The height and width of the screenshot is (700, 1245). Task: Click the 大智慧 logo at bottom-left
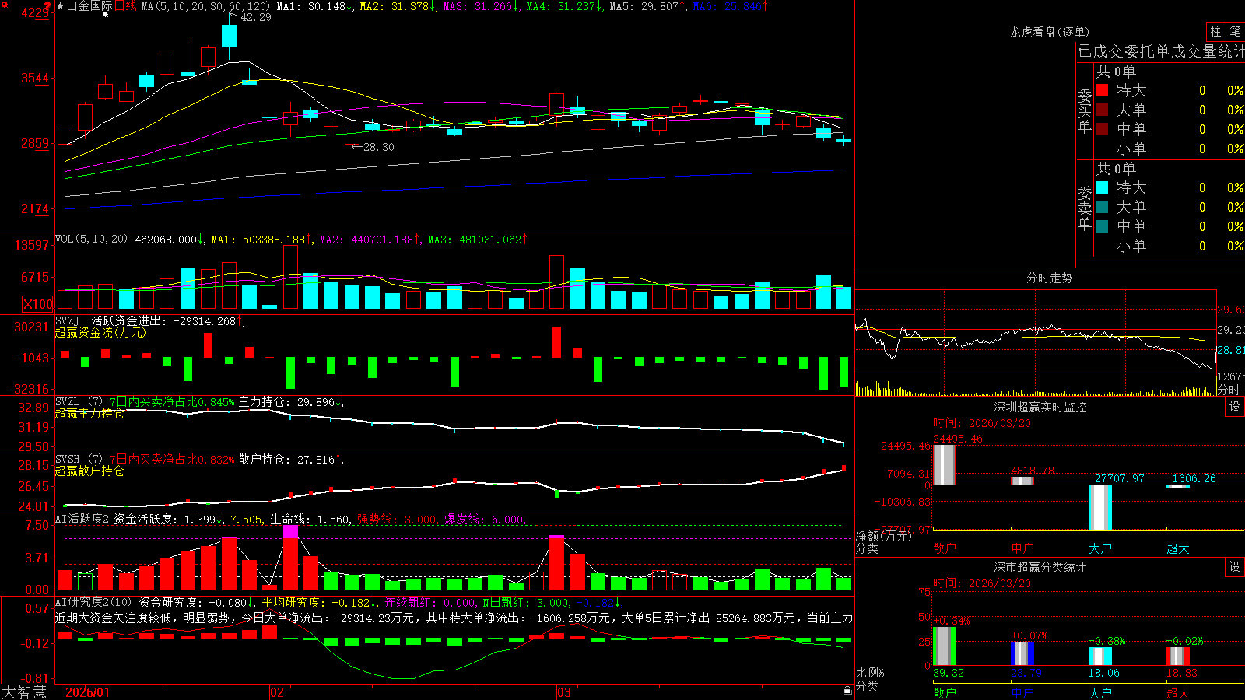pyautogui.click(x=25, y=691)
